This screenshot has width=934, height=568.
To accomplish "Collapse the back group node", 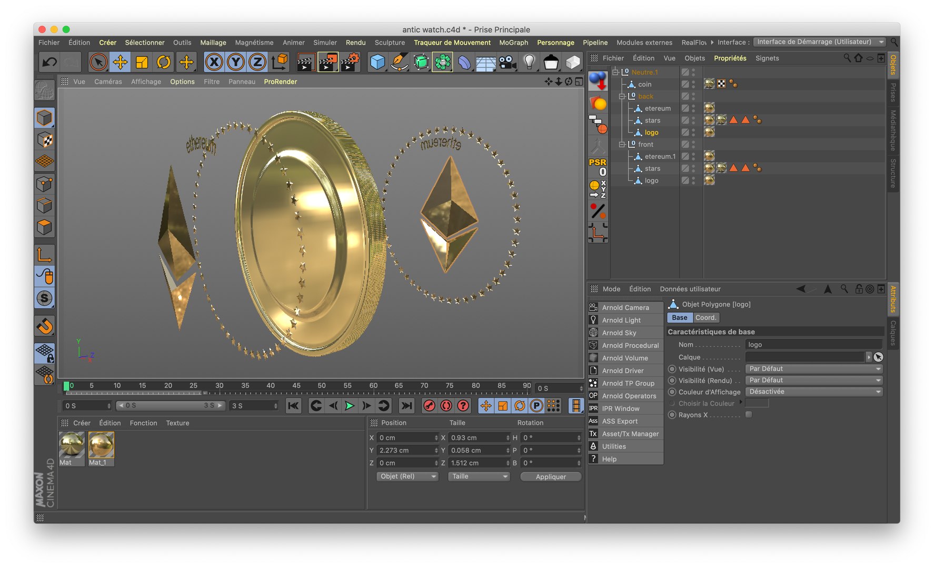I will point(622,96).
